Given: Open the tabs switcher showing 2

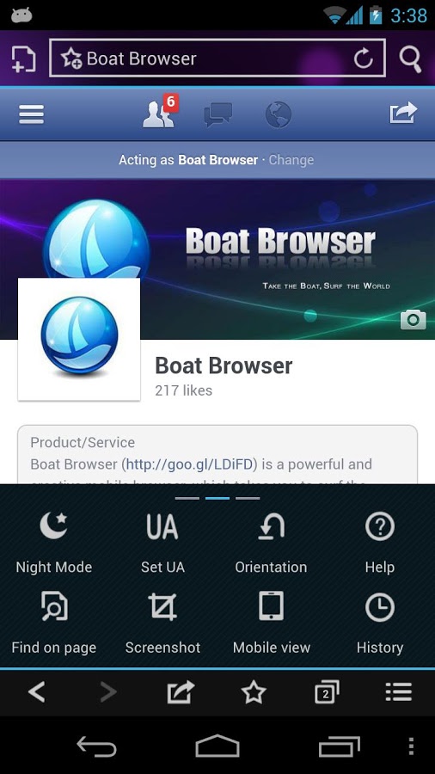Looking at the screenshot, I should [327, 692].
